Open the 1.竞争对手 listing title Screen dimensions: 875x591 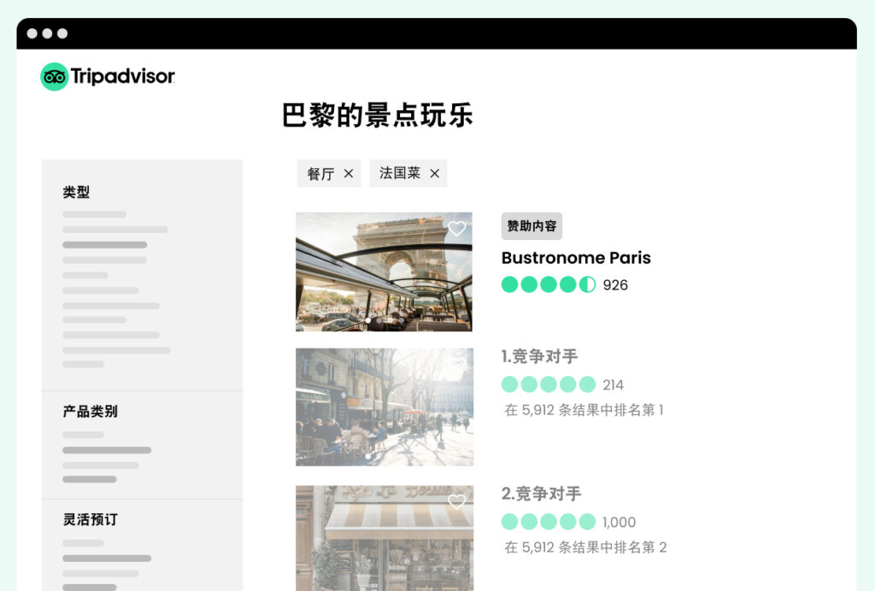pos(539,356)
